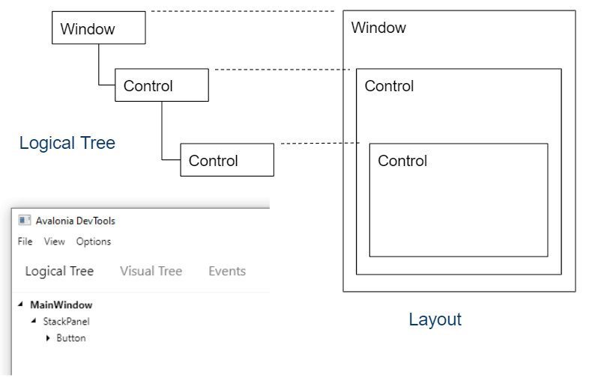Click the blue Layout caption
This screenshot has height=386, width=589.
(x=435, y=319)
